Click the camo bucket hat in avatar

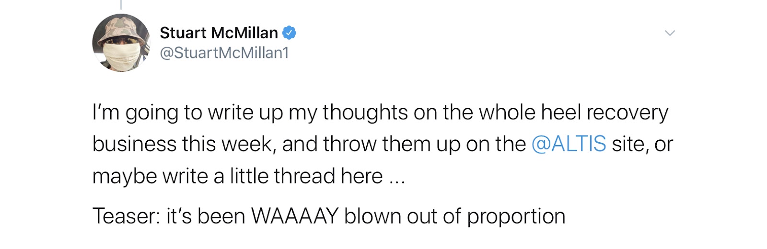pos(121,27)
